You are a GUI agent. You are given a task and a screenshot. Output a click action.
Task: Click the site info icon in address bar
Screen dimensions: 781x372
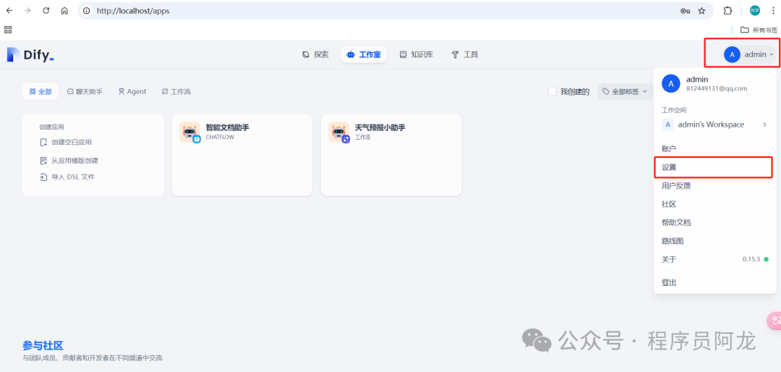point(88,10)
